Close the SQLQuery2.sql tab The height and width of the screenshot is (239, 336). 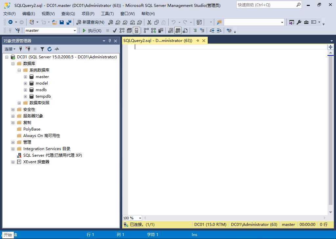204,40
